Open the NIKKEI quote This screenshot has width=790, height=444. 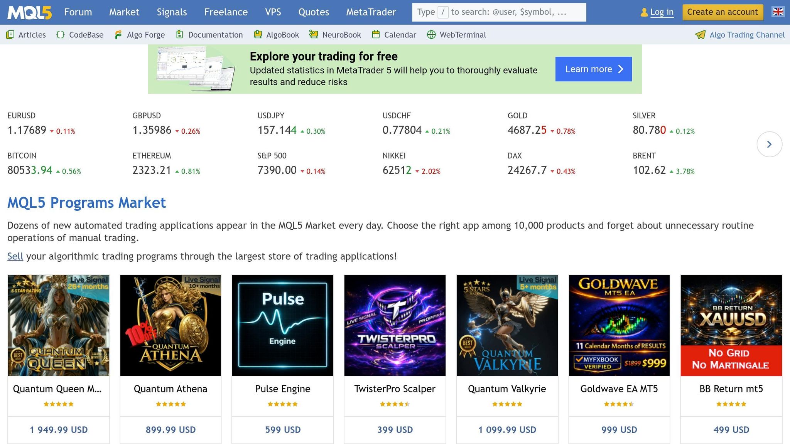412,164
